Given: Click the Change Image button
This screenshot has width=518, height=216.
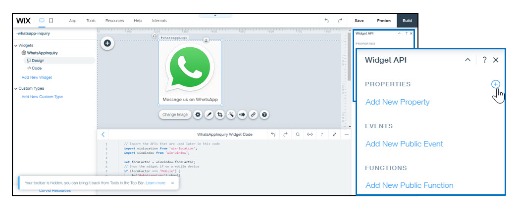Looking at the screenshot, I should coord(175,114).
